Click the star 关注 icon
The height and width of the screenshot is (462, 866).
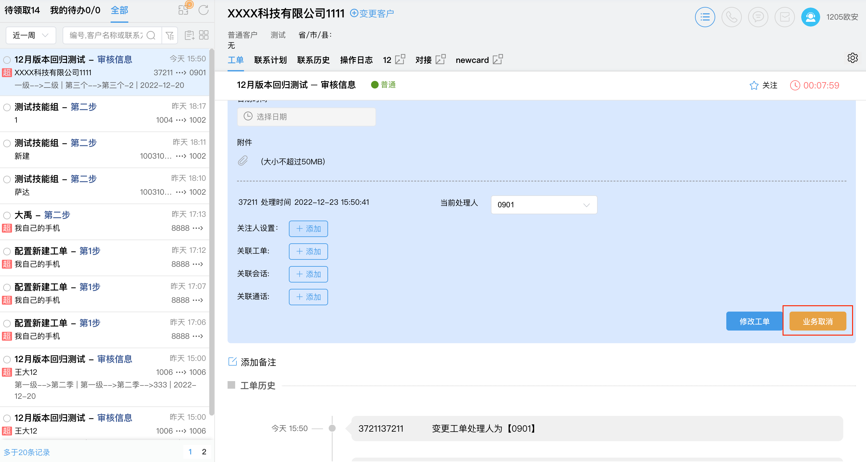tap(754, 85)
